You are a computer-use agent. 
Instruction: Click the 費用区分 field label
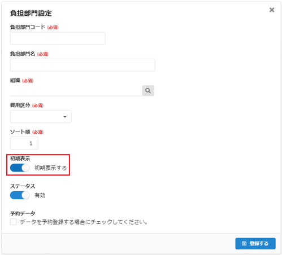click(x=20, y=105)
